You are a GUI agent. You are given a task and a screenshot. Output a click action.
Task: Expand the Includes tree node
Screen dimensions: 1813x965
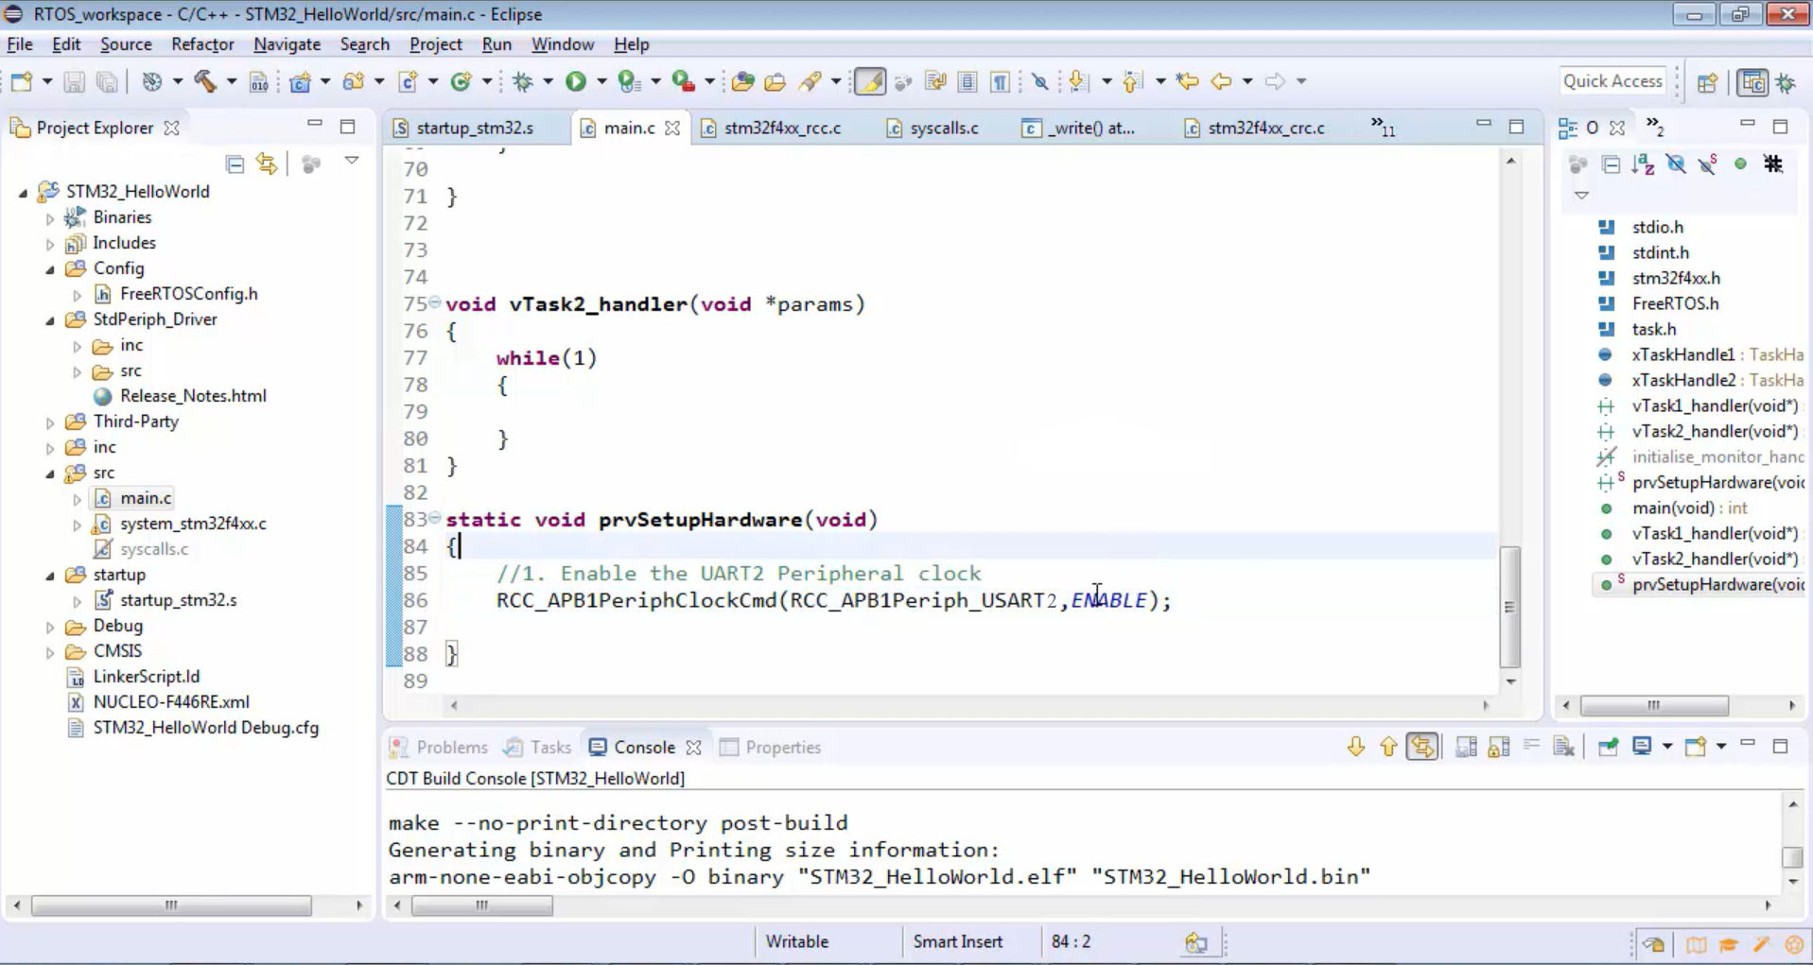[x=50, y=244]
